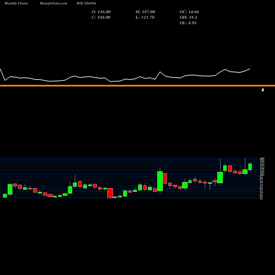275x275 pixels.
Task: Click the "Monthly Charts" title text
Action: pyautogui.click(x=16, y=3)
